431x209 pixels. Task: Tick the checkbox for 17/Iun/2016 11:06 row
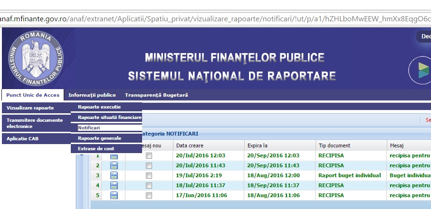click(x=149, y=196)
